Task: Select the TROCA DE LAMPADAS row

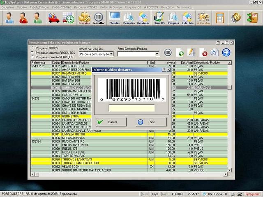Action: [x=129, y=160]
